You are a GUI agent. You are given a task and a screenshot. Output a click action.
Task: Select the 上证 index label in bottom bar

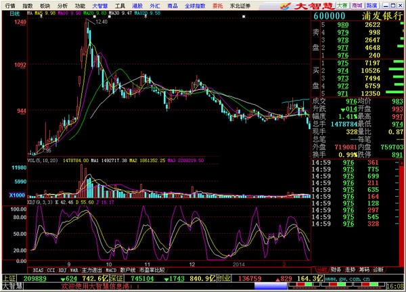click(x=9, y=278)
